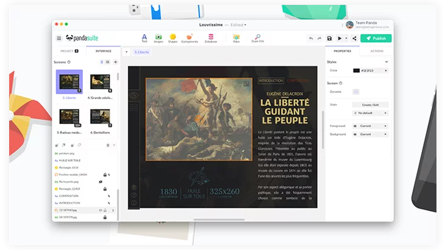Switch to the PROJECT tab

69,51
